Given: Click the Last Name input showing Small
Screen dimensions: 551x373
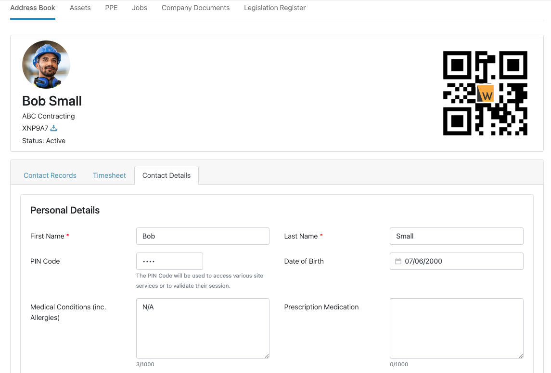Looking at the screenshot, I should pos(456,236).
